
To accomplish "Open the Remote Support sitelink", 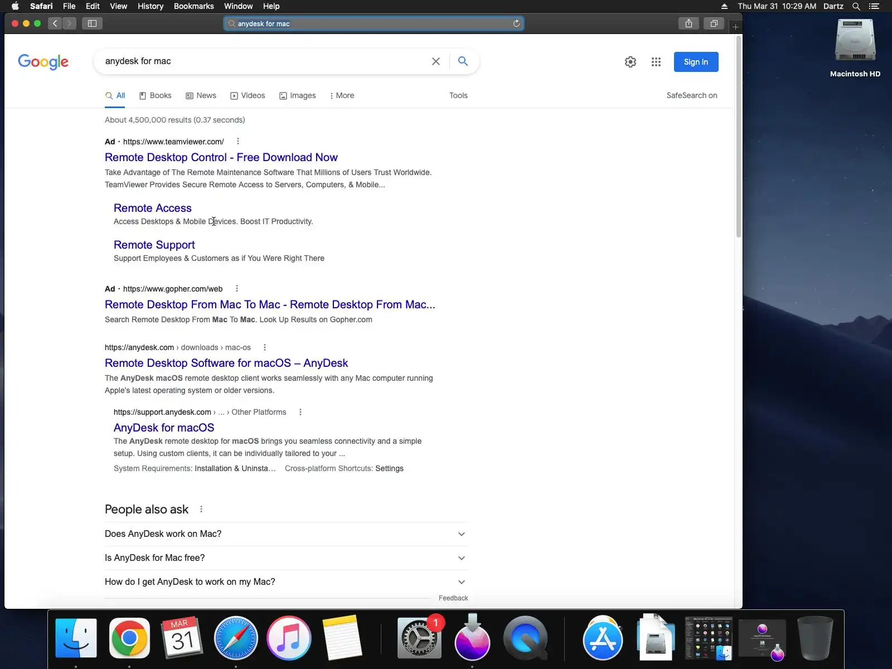I will click(154, 245).
